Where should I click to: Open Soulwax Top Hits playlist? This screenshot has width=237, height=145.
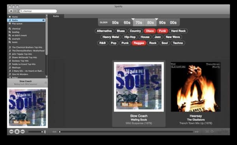(20, 61)
